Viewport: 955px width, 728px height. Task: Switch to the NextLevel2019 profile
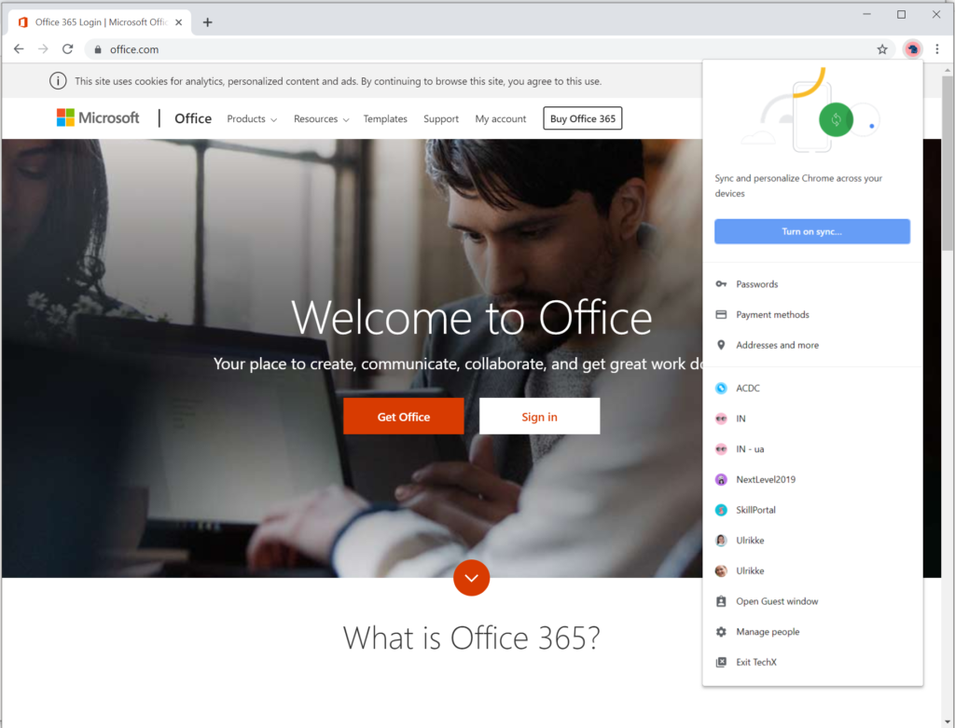click(812, 480)
